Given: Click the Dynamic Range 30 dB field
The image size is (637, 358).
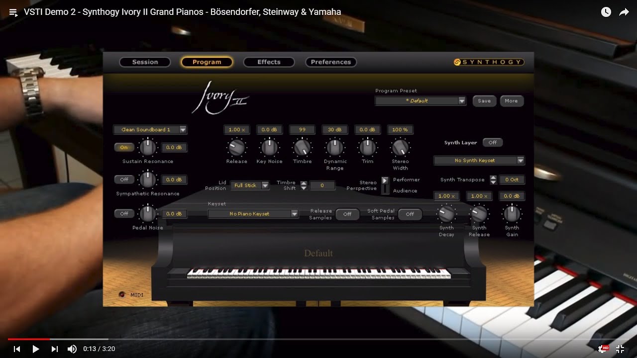Looking at the screenshot, I should pos(335,130).
